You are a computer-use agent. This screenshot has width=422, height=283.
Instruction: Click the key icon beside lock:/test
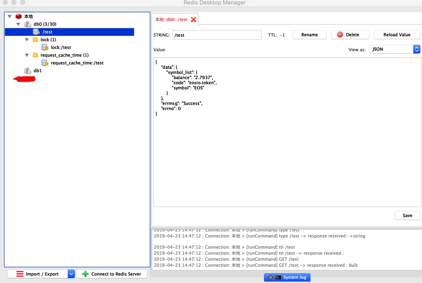coord(45,47)
